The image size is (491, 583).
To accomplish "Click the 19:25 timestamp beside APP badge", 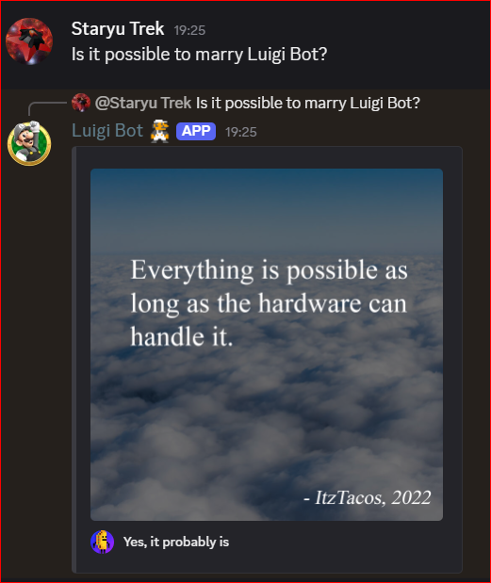I will pos(241,132).
